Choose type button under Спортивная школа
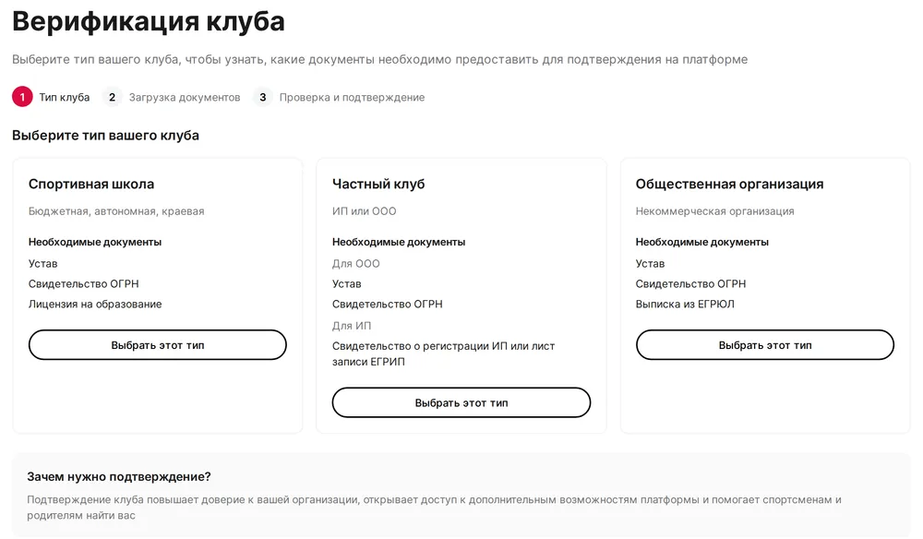 pyautogui.click(x=158, y=345)
